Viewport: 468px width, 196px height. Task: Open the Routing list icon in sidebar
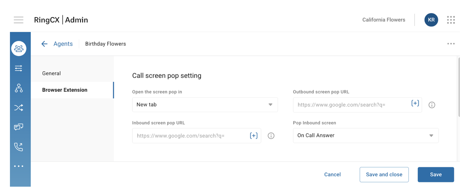pyautogui.click(x=19, y=68)
